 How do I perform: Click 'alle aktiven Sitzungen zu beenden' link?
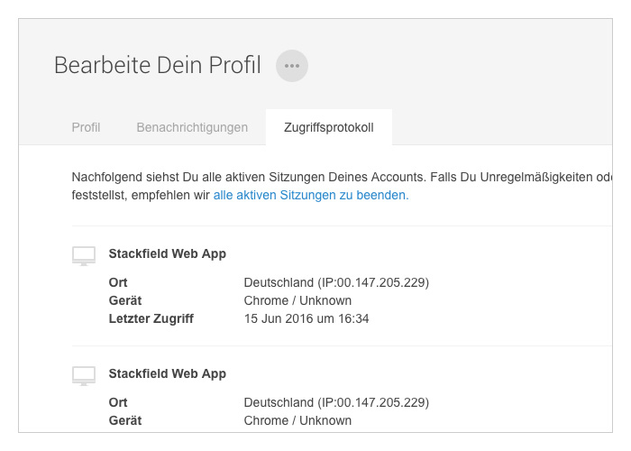[311, 195]
